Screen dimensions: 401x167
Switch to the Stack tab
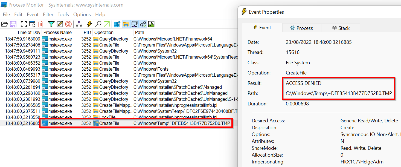click(x=341, y=28)
